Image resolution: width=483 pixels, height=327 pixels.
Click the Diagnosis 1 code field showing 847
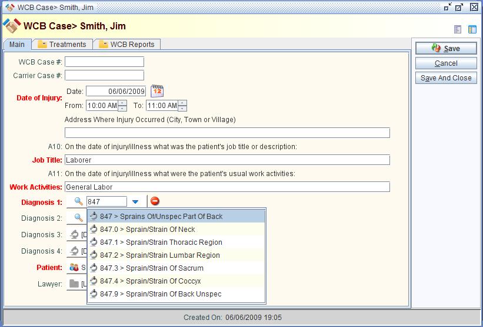[106, 201]
